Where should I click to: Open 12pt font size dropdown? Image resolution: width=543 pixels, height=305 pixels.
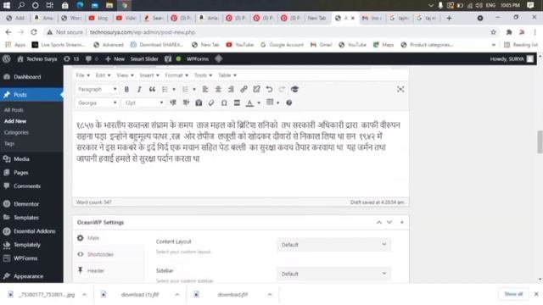click(x=143, y=103)
